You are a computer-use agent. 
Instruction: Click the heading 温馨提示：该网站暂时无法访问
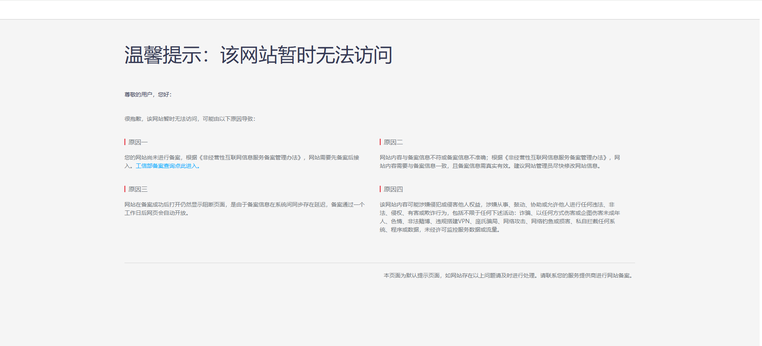click(259, 55)
